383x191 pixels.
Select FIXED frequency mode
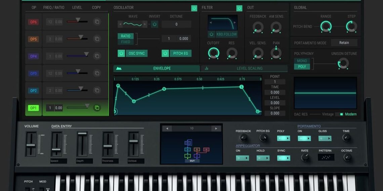126,42
